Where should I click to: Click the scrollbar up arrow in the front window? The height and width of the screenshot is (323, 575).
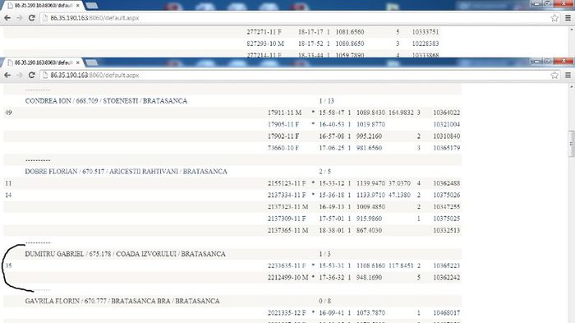pyautogui.click(x=572, y=87)
